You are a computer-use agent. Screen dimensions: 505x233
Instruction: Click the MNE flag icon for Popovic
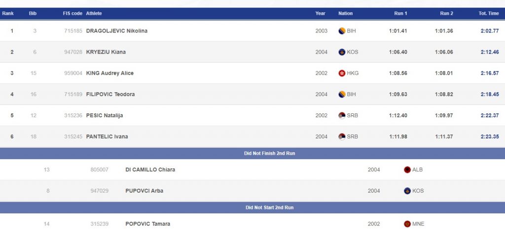coord(407,224)
